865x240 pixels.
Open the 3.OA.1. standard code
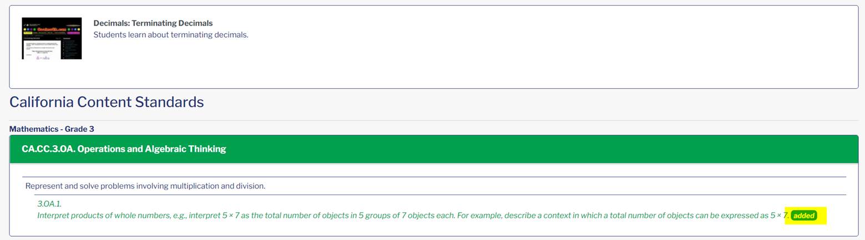49,204
